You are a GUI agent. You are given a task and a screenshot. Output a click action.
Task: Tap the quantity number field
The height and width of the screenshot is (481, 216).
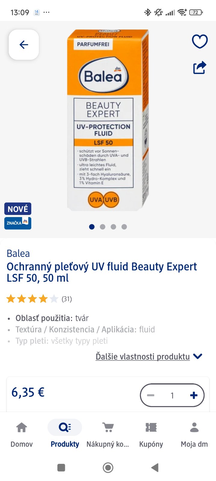(x=172, y=395)
